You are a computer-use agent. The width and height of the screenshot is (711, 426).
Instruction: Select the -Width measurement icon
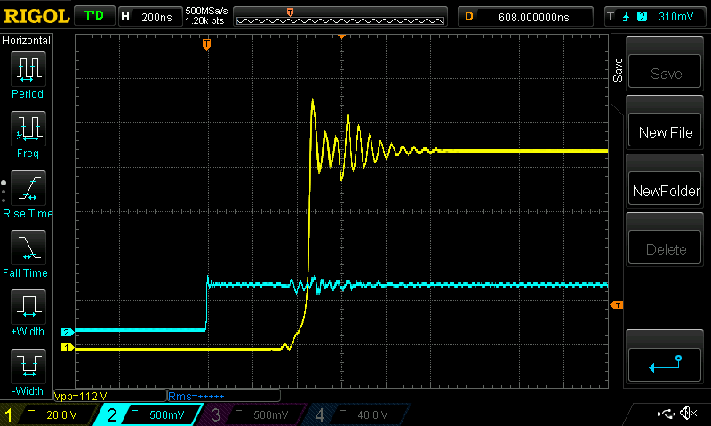tap(28, 373)
